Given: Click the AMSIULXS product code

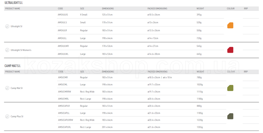Looking at the screenshot, I should tap(63, 15).
